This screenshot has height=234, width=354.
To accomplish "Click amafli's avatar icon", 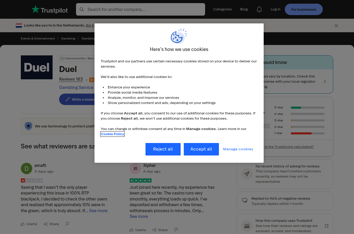I will pos(26,168).
